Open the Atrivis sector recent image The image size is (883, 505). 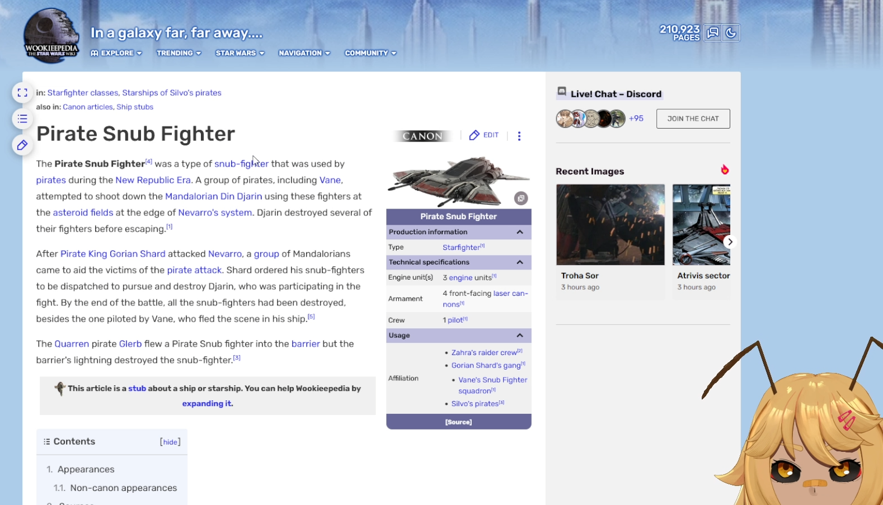702,225
